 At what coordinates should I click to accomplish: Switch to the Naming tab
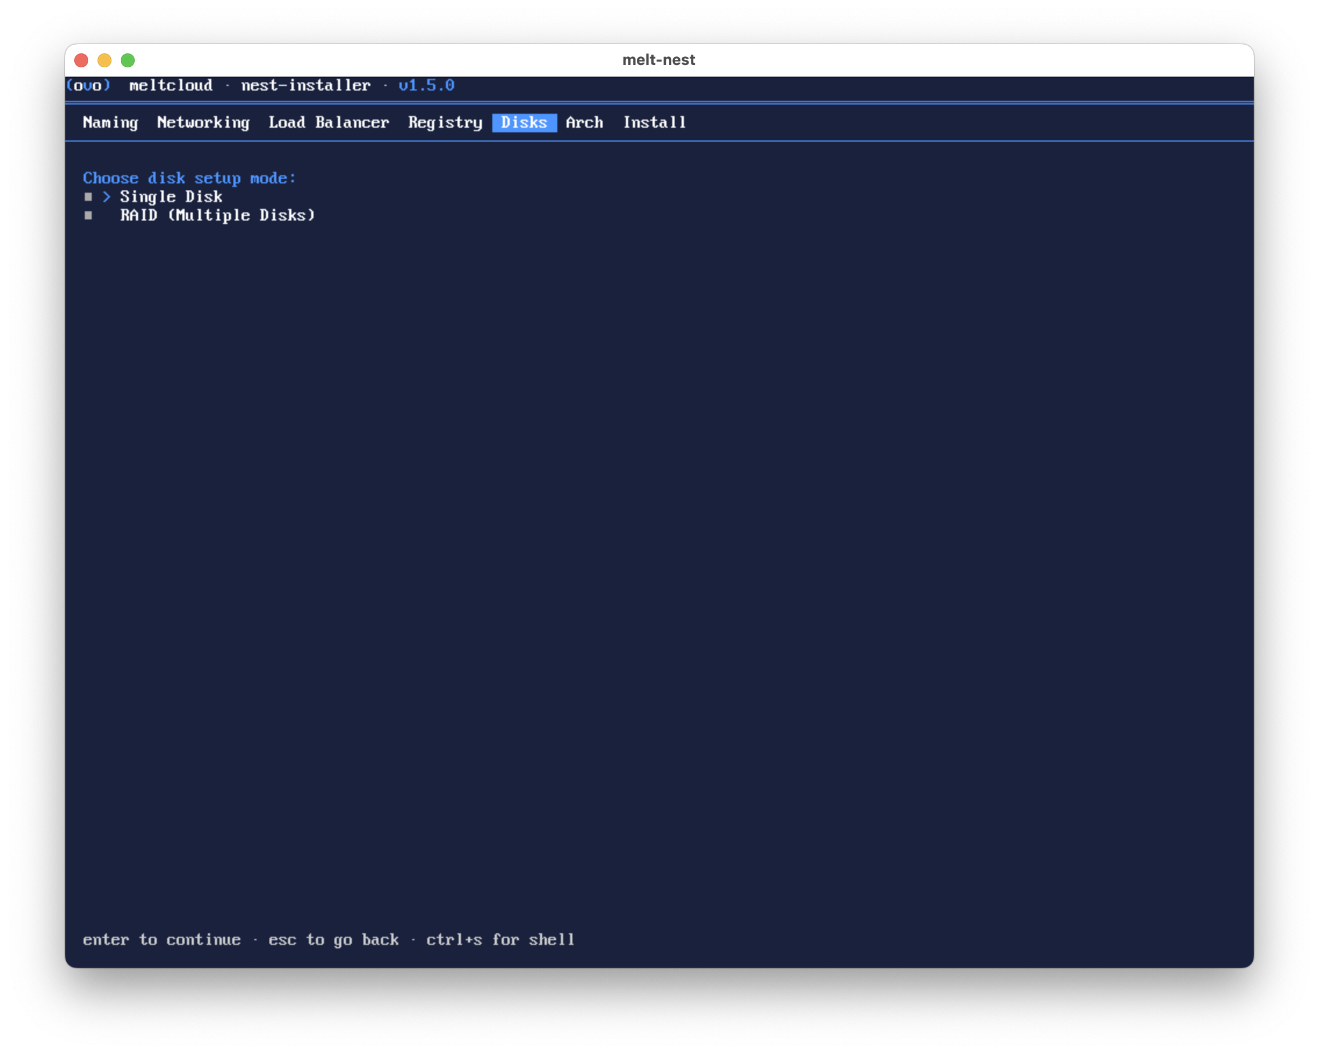point(111,122)
